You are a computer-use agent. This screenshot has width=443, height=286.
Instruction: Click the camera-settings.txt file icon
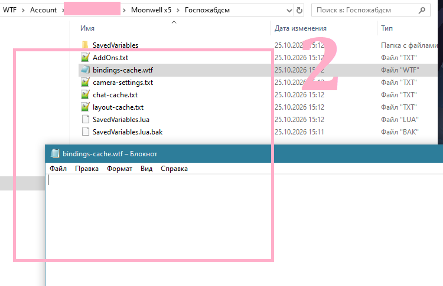coord(85,83)
